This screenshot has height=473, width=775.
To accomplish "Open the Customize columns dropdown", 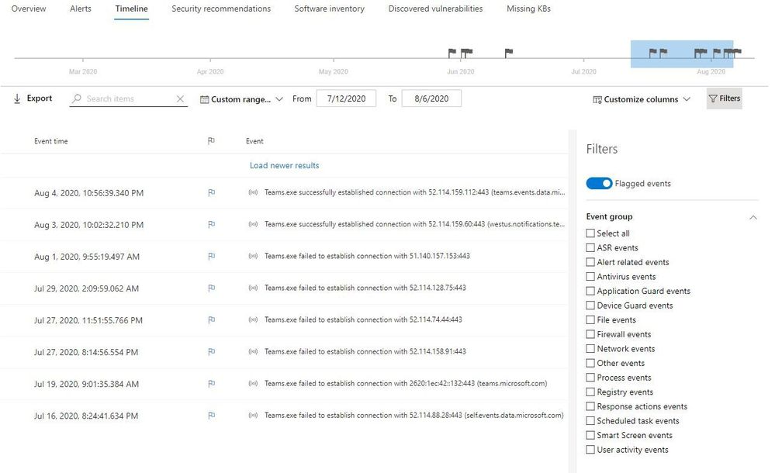I will 641,99.
